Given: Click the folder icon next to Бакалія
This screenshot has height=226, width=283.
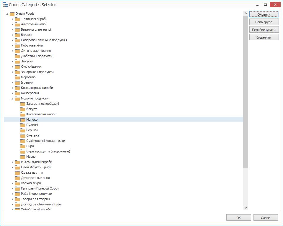Looking at the screenshot, I should 17,35.
